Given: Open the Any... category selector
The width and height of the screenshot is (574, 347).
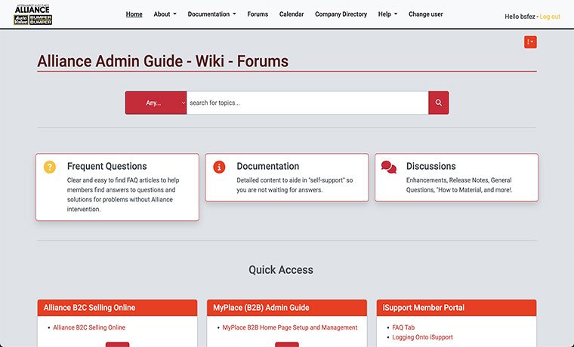Looking at the screenshot, I should coord(156,103).
